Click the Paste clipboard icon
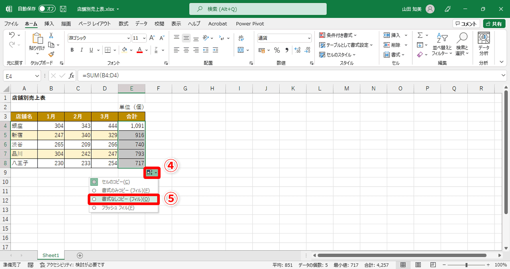Image resolution: width=510 pixels, height=269 pixels. point(37,39)
